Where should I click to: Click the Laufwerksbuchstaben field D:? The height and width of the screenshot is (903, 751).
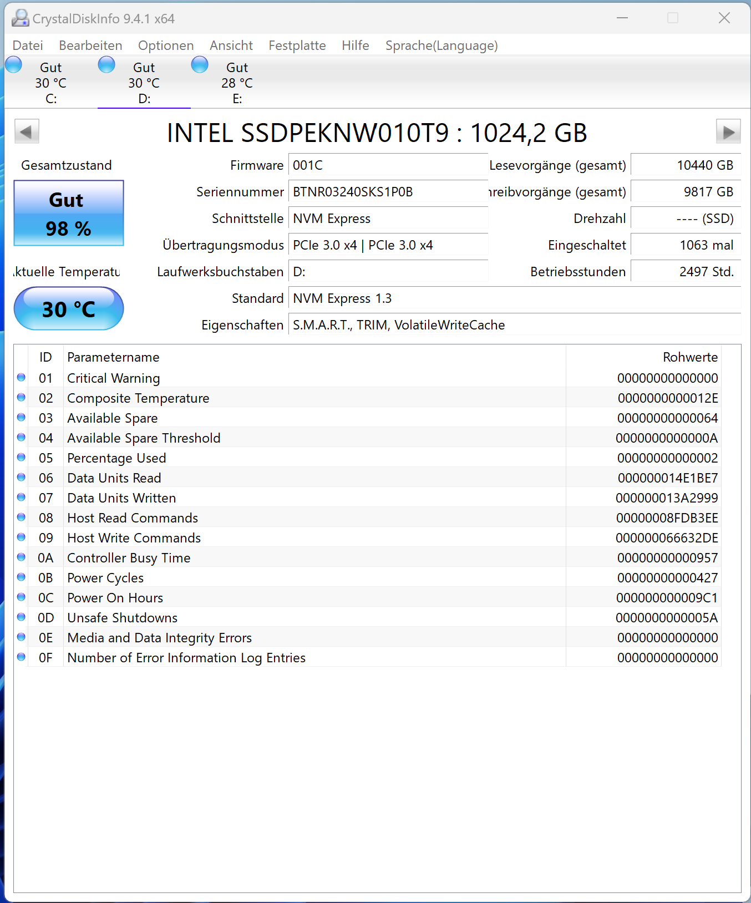[x=388, y=272]
